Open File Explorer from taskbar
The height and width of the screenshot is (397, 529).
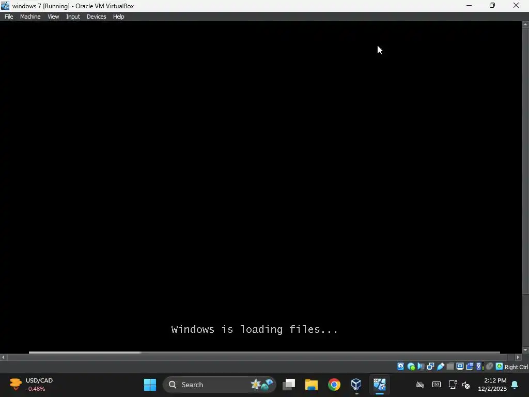coord(312,385)
